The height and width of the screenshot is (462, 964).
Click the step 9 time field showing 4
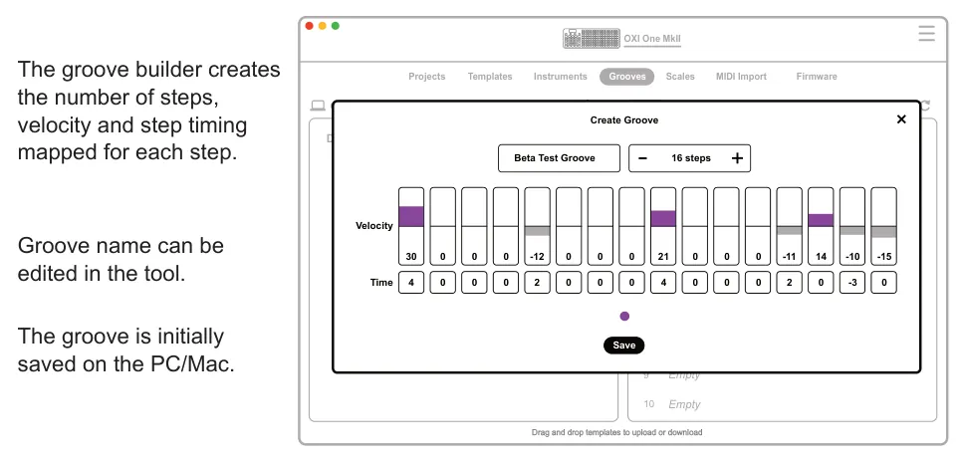coord(663,282)
